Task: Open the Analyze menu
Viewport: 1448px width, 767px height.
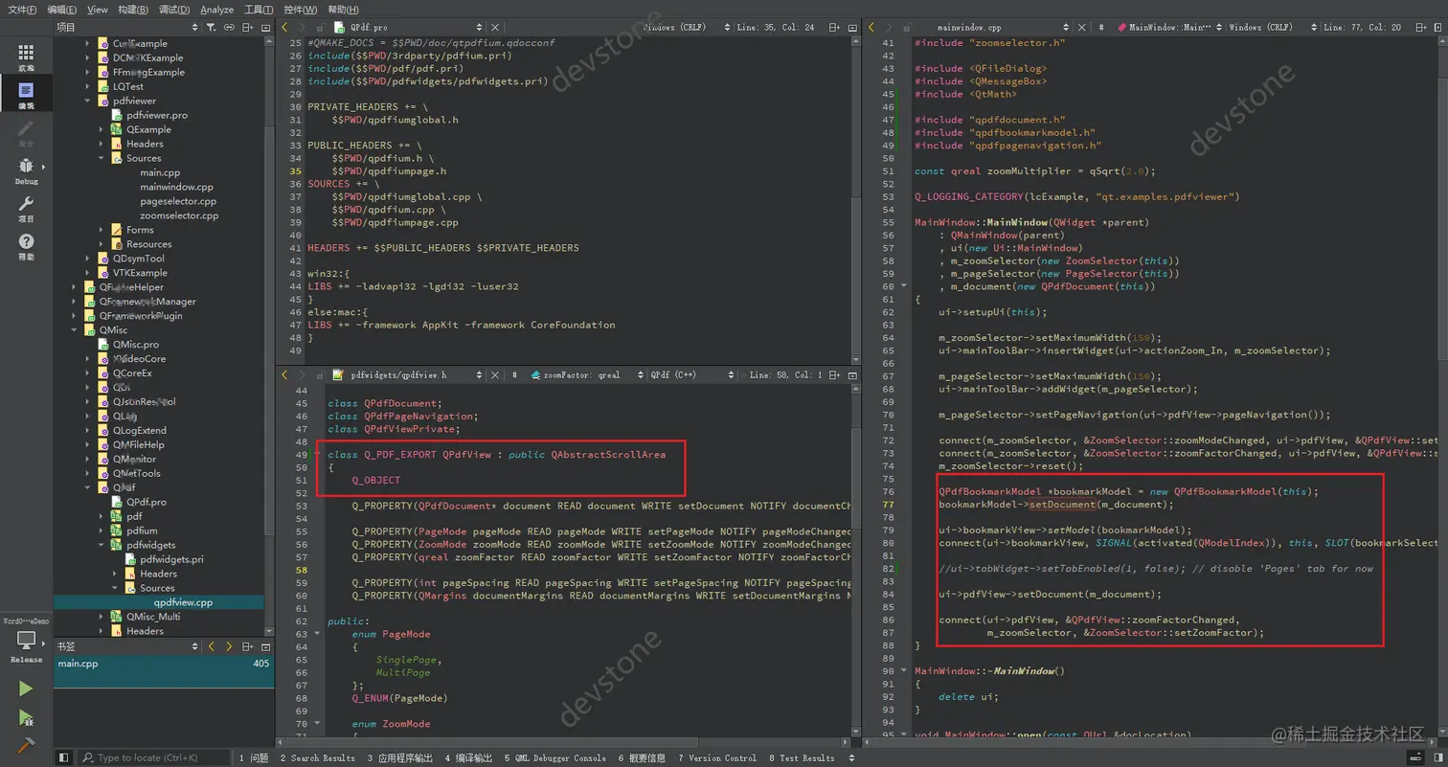Action: click(x=217, y=9)
